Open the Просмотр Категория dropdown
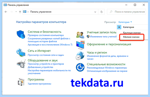150x97 pixels. pyautogui.click(x=125, y=22)
